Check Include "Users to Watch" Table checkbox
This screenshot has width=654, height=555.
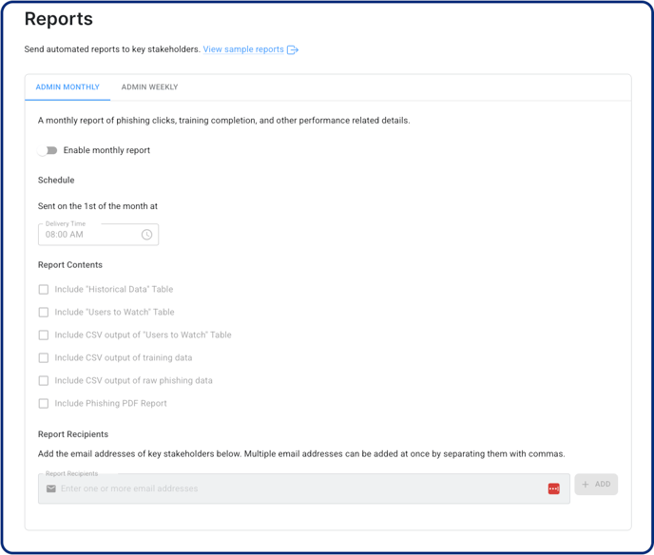click(x=44, y=313)
